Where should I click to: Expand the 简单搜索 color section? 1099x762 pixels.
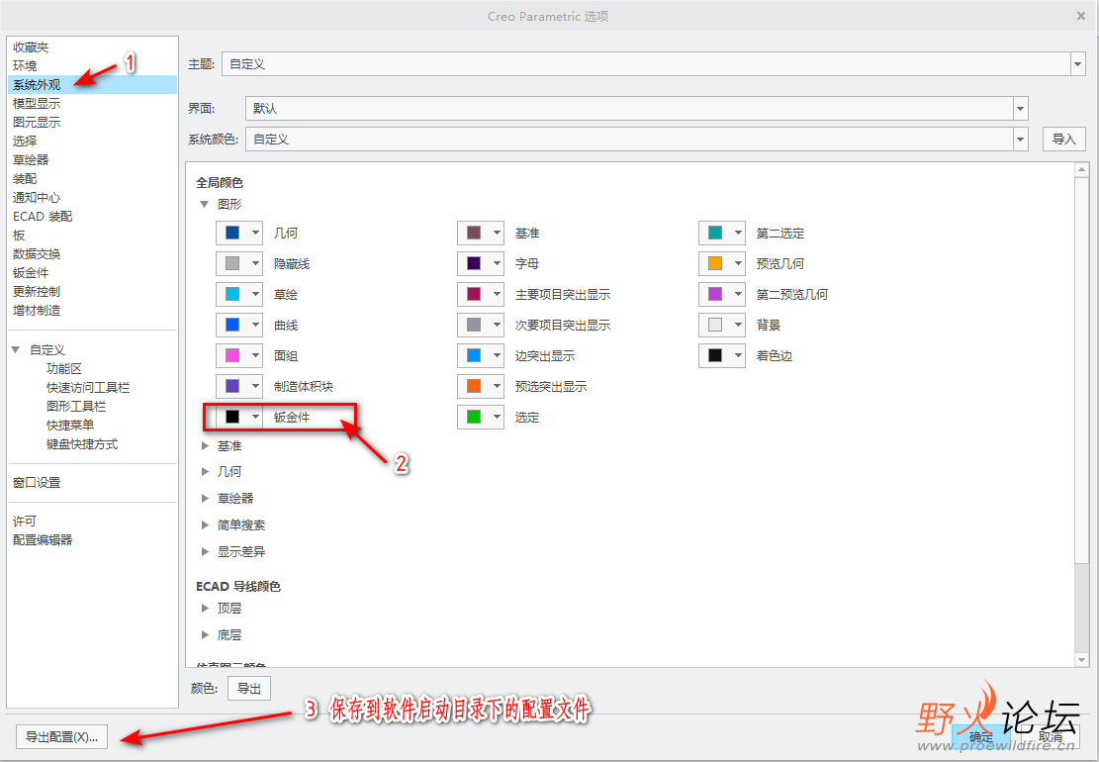[x=205, y=525]
